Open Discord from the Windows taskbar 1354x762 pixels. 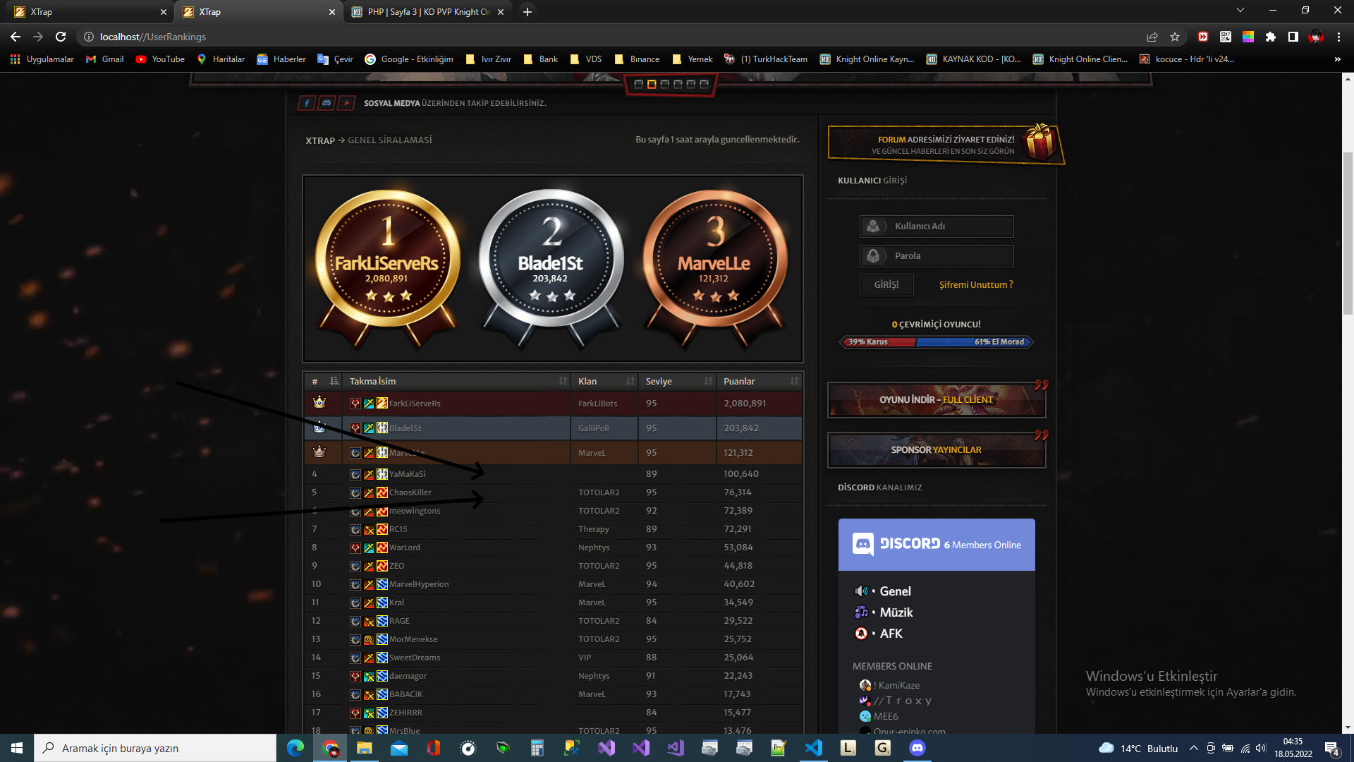pyautogui.click(x=917, y=748)
